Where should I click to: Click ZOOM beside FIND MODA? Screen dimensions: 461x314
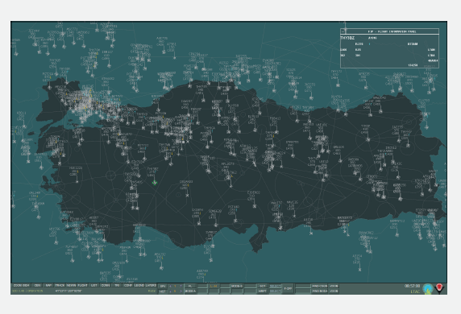[334, 291]
